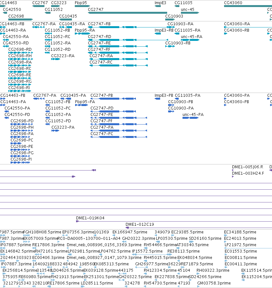
Task: Select the DME1-003H24.F BAC end label
Action: [248, 173]
